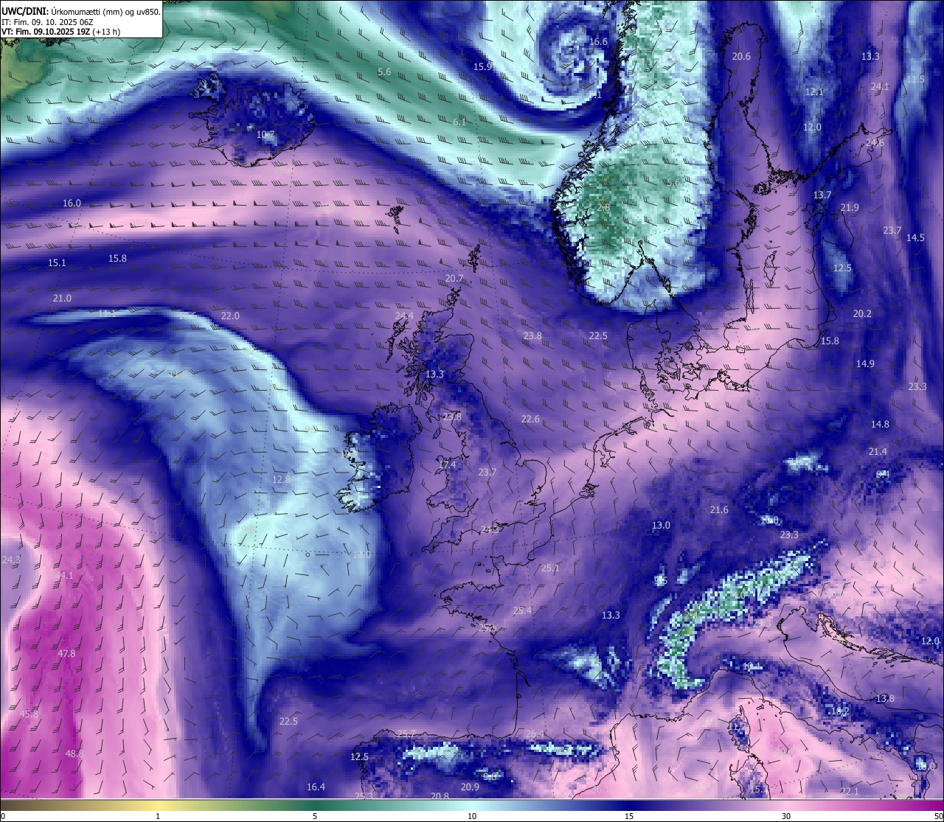Screen dimensions: 944x822
Task: Click the value 10.7 over Iceland
Action: [265, 135]
